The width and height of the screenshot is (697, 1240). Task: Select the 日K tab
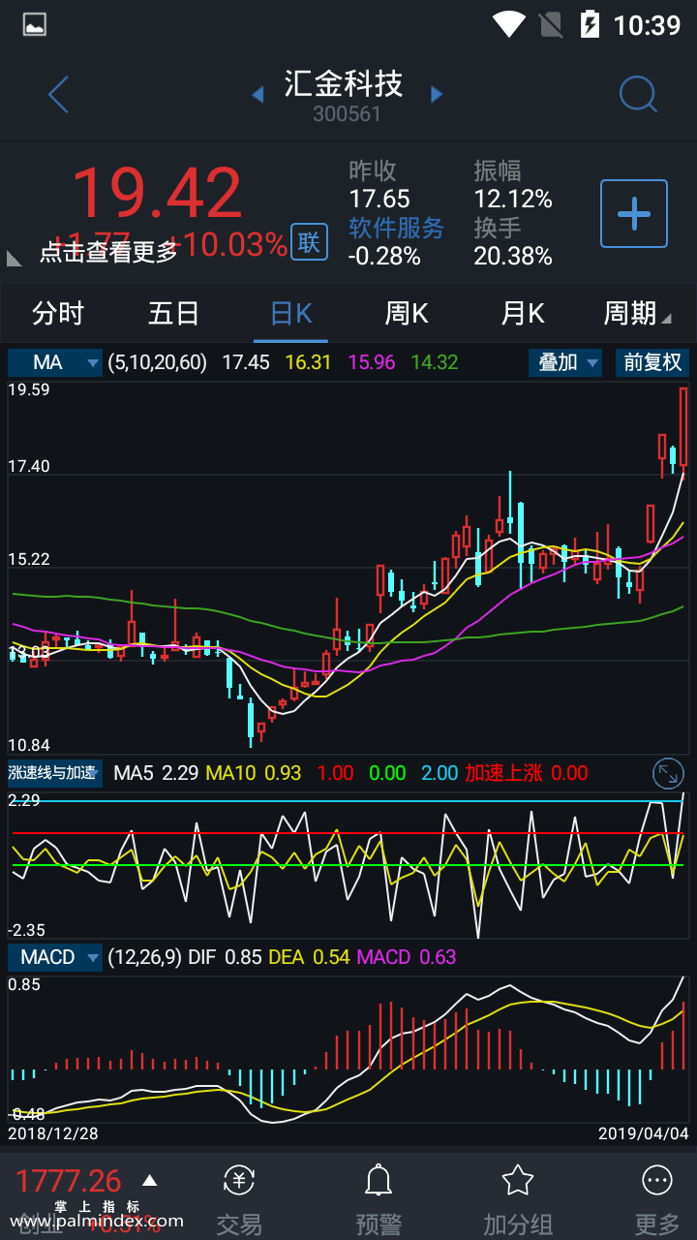290,313
